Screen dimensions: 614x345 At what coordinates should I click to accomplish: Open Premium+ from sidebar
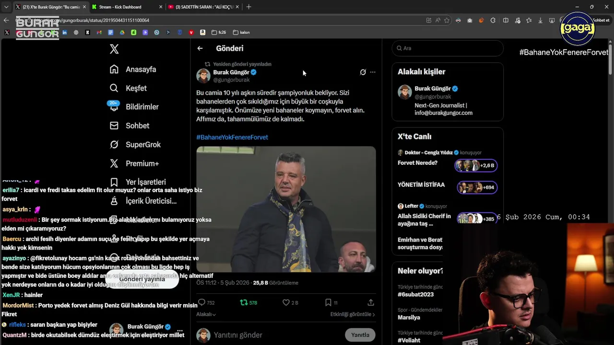[x=134, y=163]
